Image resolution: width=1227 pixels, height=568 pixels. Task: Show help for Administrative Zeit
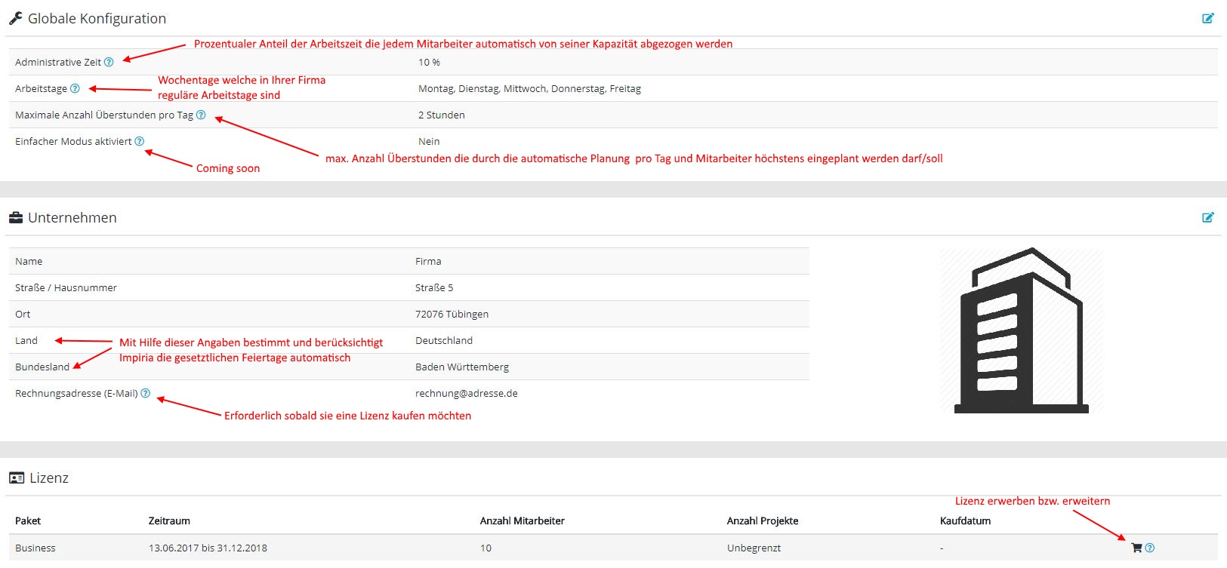pos(109,62)
